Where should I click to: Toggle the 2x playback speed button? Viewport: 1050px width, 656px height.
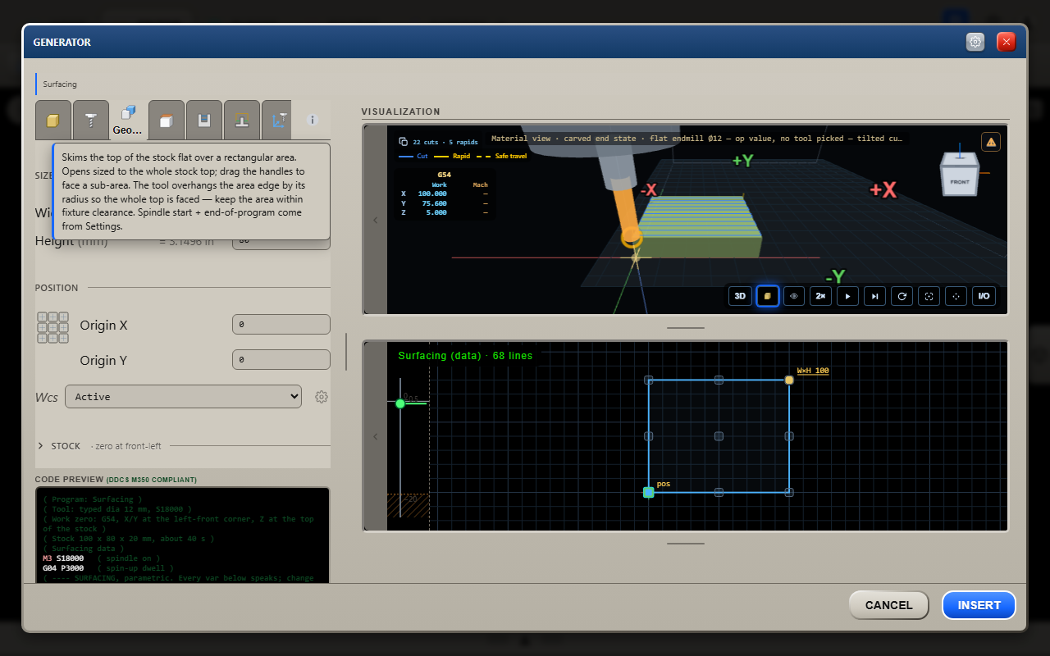click(x=820, y=296)
